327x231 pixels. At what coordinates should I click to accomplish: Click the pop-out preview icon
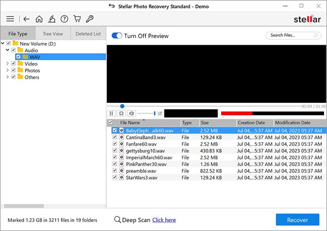click(160, 113)
